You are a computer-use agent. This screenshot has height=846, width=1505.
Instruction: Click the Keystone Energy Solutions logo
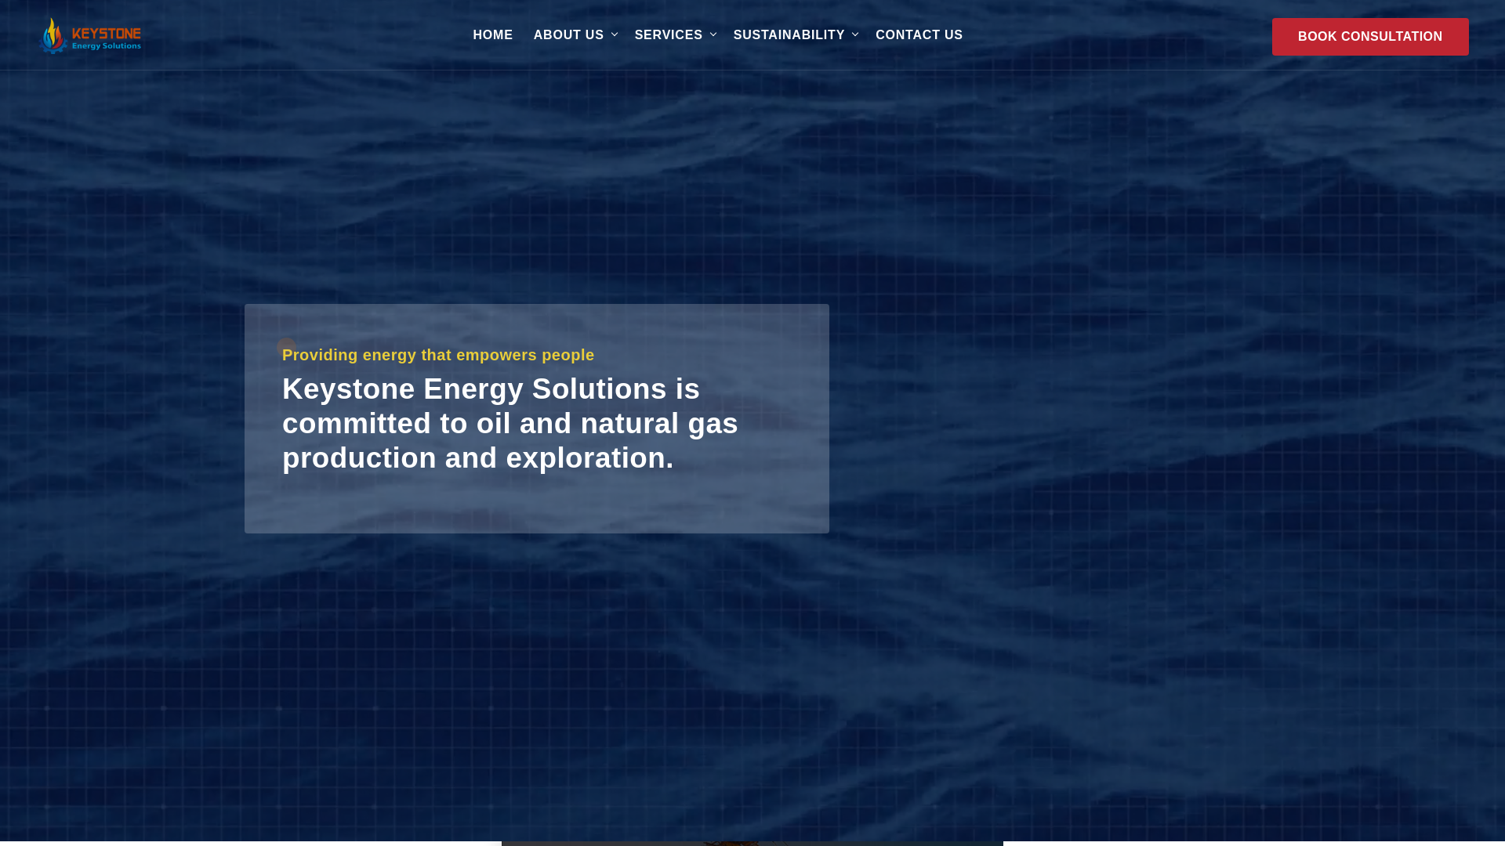pyautogui.click(x=90, y=35)
